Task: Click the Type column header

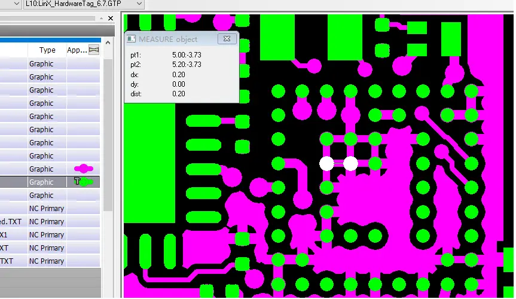Action: 47,50
